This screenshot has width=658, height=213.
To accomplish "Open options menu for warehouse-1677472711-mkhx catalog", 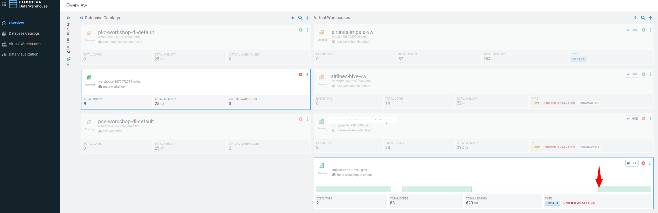I will click(x=307, y=75).
